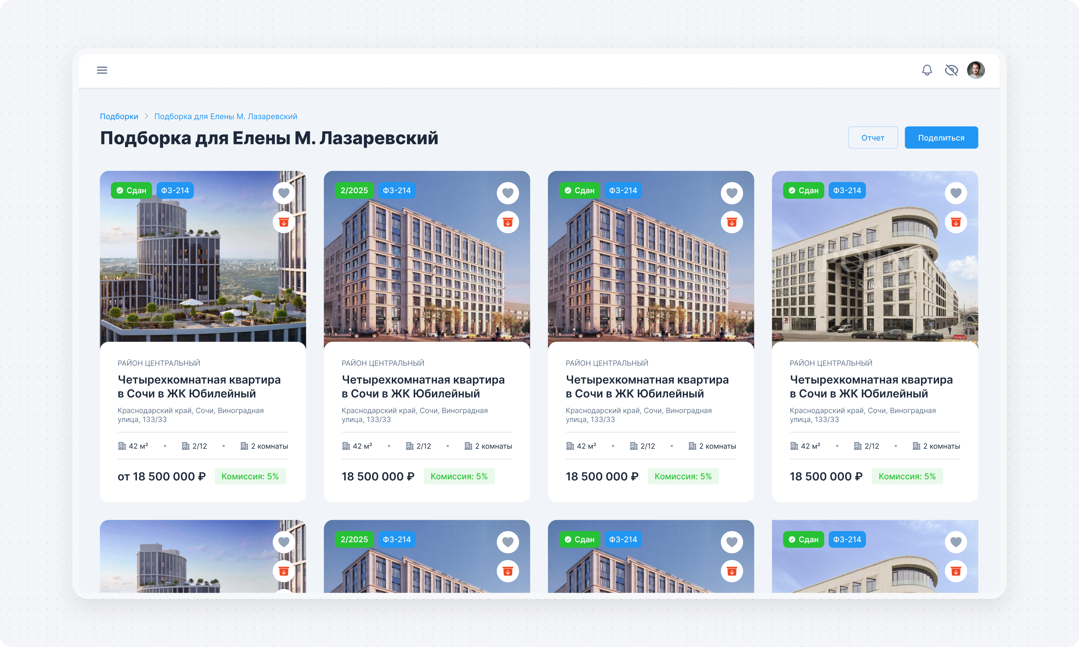
Task: Open the hamburger navigation menu
Action: coord(101,70)
